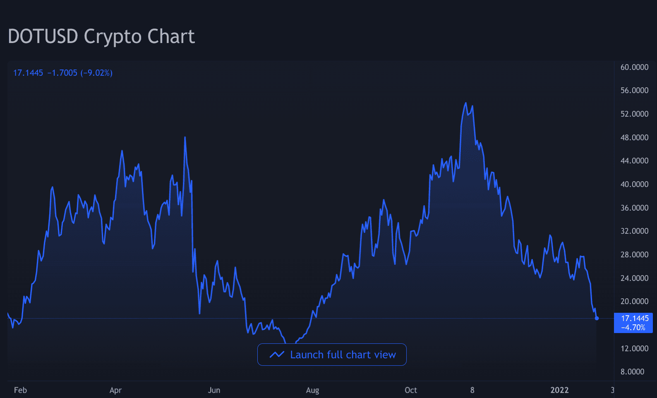
Task: Click the line chart icon in launch button
Action: pyautogui.click(x=277, y=355)
